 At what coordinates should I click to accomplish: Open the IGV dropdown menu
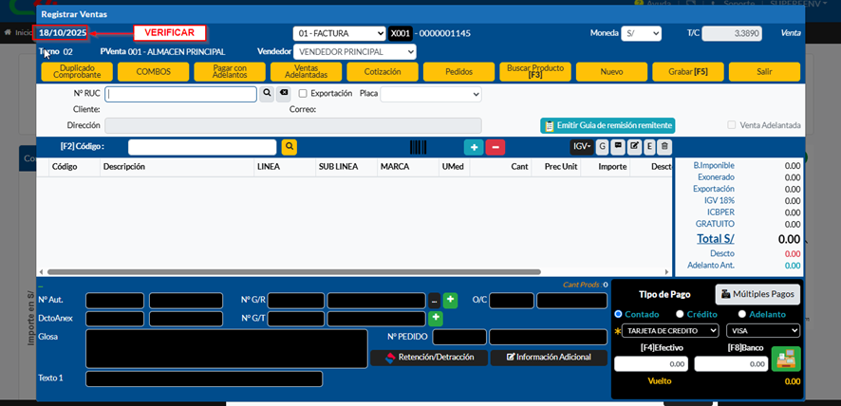581,147
